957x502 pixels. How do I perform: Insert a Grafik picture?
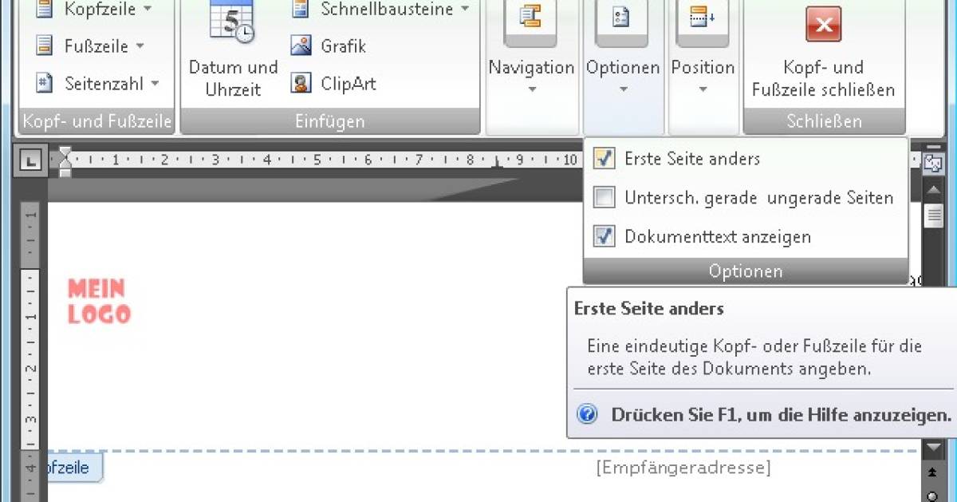coord(301,46)
